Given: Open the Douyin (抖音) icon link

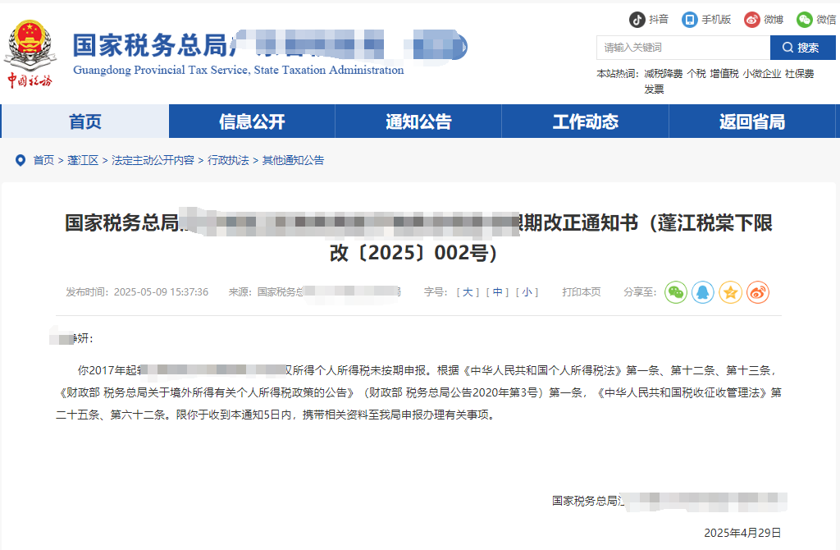Looking at the screenshot, I should pos(637,20).
